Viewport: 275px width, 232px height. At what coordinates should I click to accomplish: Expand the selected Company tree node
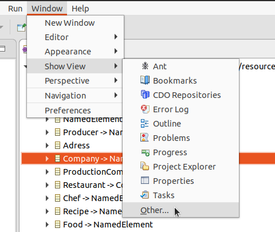pyautogui.click(x=47, y=159)
